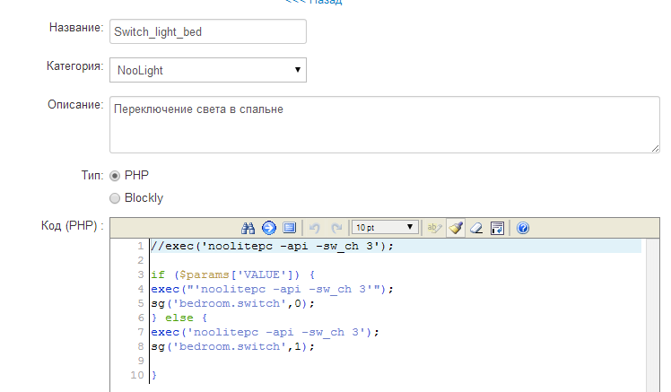
Task: Click the Описание description text area
Action: (385, 125)
